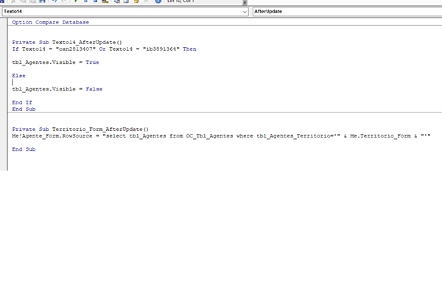Click the Else keyword line
Image resolution: width=442 pixels, height=303 pixels.
click(x=18, y=76)
